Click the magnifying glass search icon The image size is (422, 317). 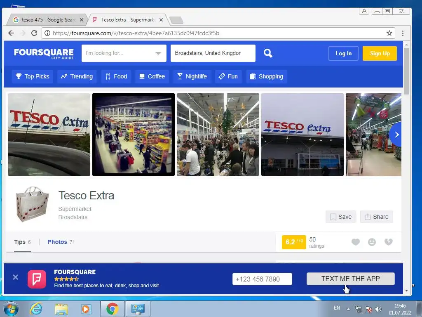pyautogui.click(x=268, y=53)
